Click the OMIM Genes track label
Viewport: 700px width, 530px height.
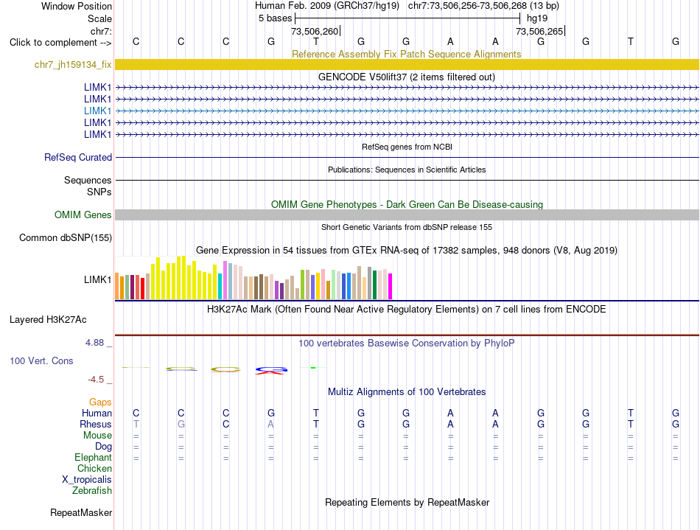click(x=83, y=215)
